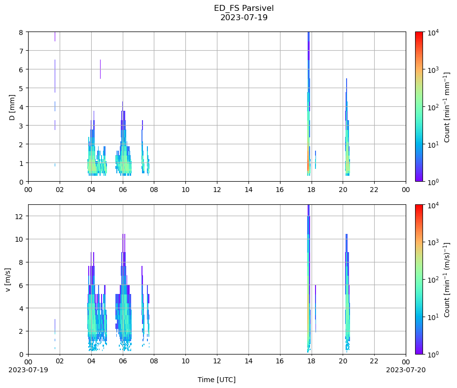
Task: Click the '2023-07-20' date below the time axis
Action: (x=406, y=370)
